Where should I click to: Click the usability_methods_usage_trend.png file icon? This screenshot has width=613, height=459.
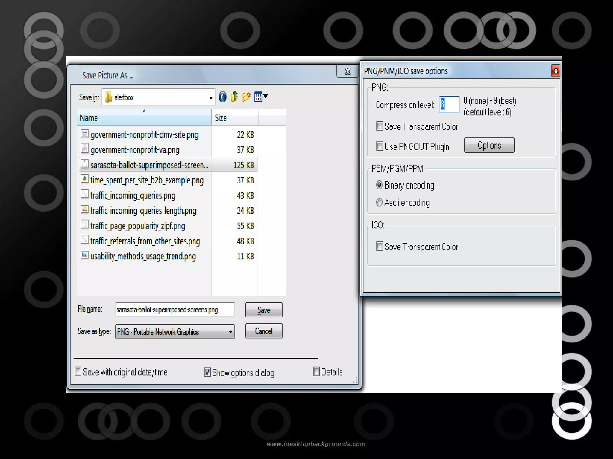point(85,255)
